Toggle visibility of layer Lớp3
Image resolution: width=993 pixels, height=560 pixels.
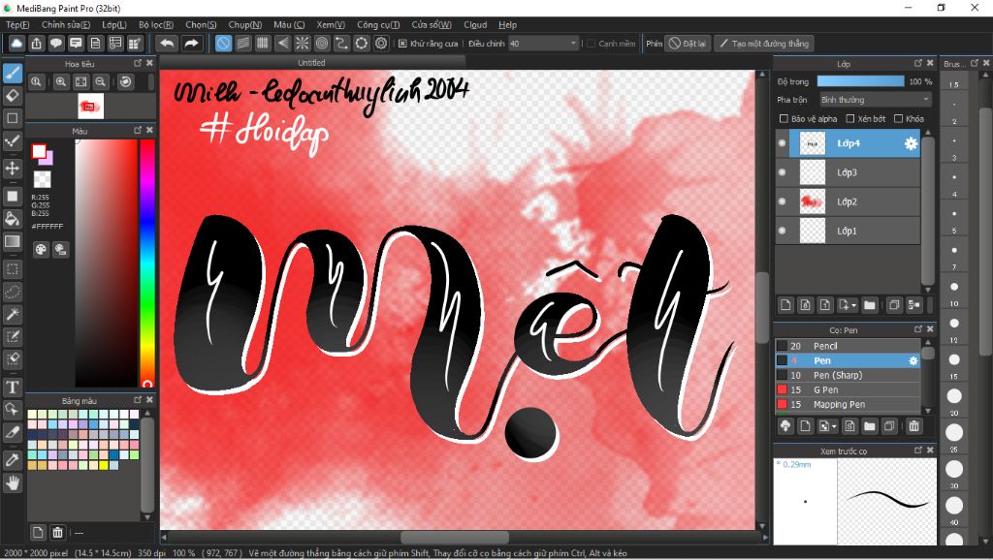point(783,172)
